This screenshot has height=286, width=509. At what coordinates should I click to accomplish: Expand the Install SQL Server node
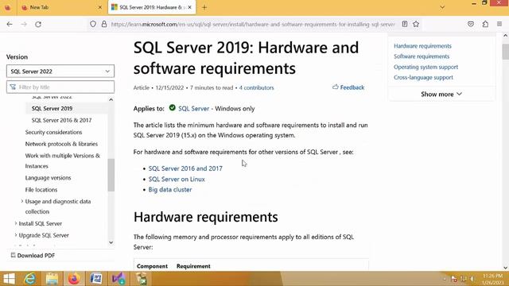(16, 223)
